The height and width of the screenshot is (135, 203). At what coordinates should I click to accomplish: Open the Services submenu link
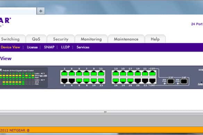pos(83,47)
